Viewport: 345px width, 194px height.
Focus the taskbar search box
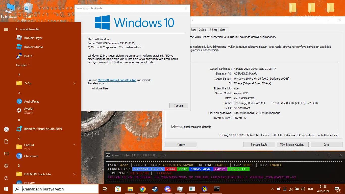[x=56, y=189]
